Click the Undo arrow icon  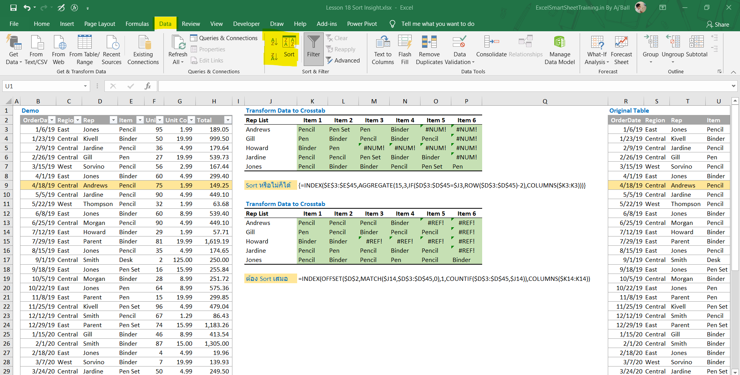(x=27, y=8)
